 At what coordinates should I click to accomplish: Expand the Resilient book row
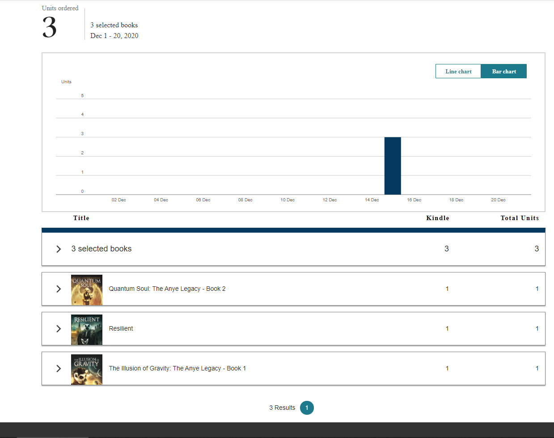59,329
